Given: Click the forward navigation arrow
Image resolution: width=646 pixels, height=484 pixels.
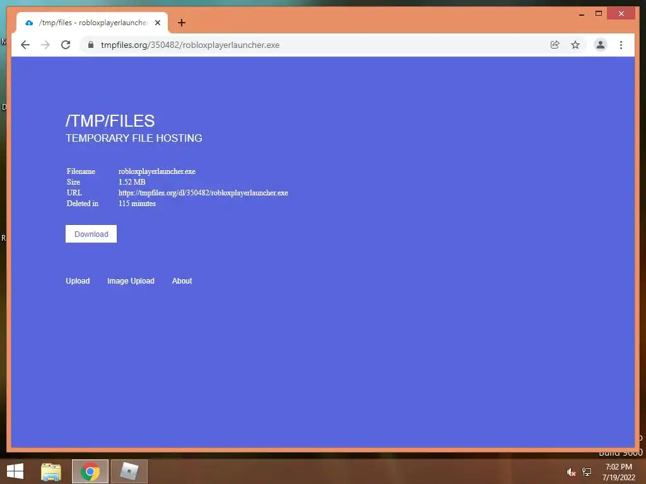Looking at the screenshot, I should (x=45, y=45).
